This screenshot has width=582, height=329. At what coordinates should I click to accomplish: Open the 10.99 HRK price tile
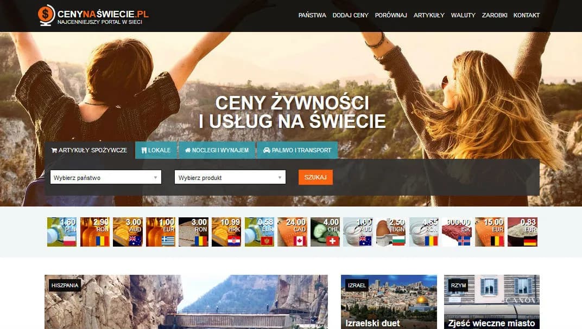(x=226, y=232)
